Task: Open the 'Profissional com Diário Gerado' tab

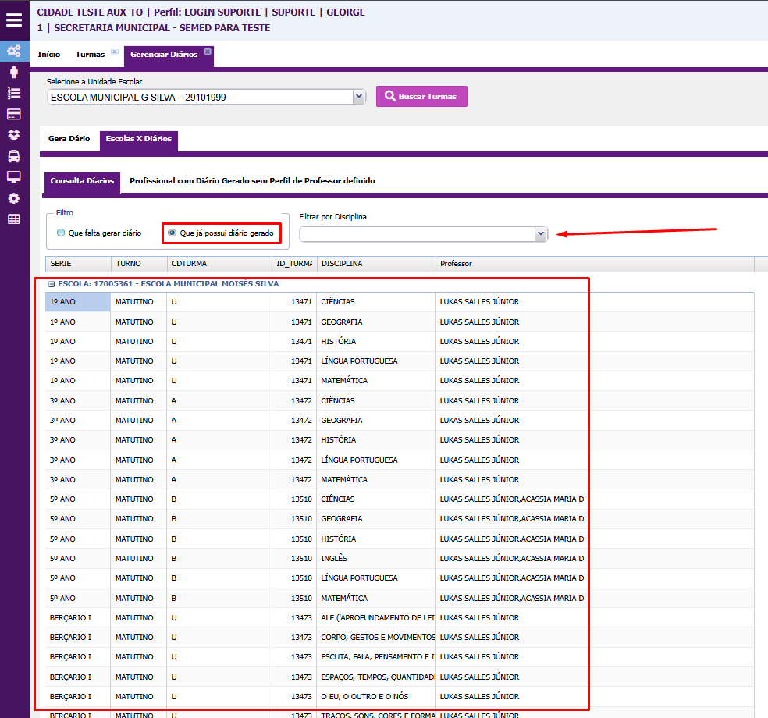Action: coord(252,181)
